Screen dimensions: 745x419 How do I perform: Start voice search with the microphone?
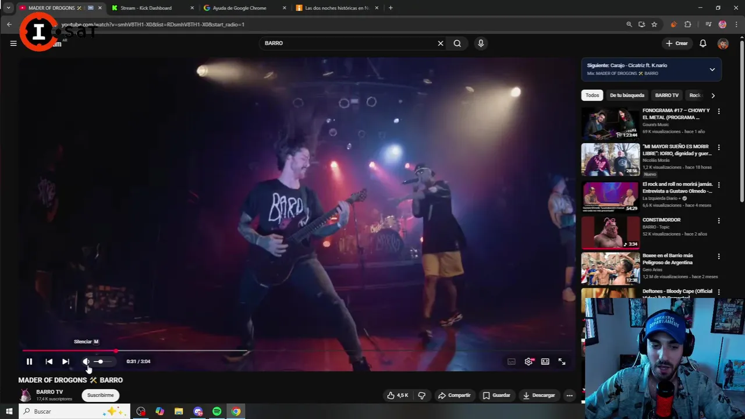pyautogui.click(x=481, y=43)
